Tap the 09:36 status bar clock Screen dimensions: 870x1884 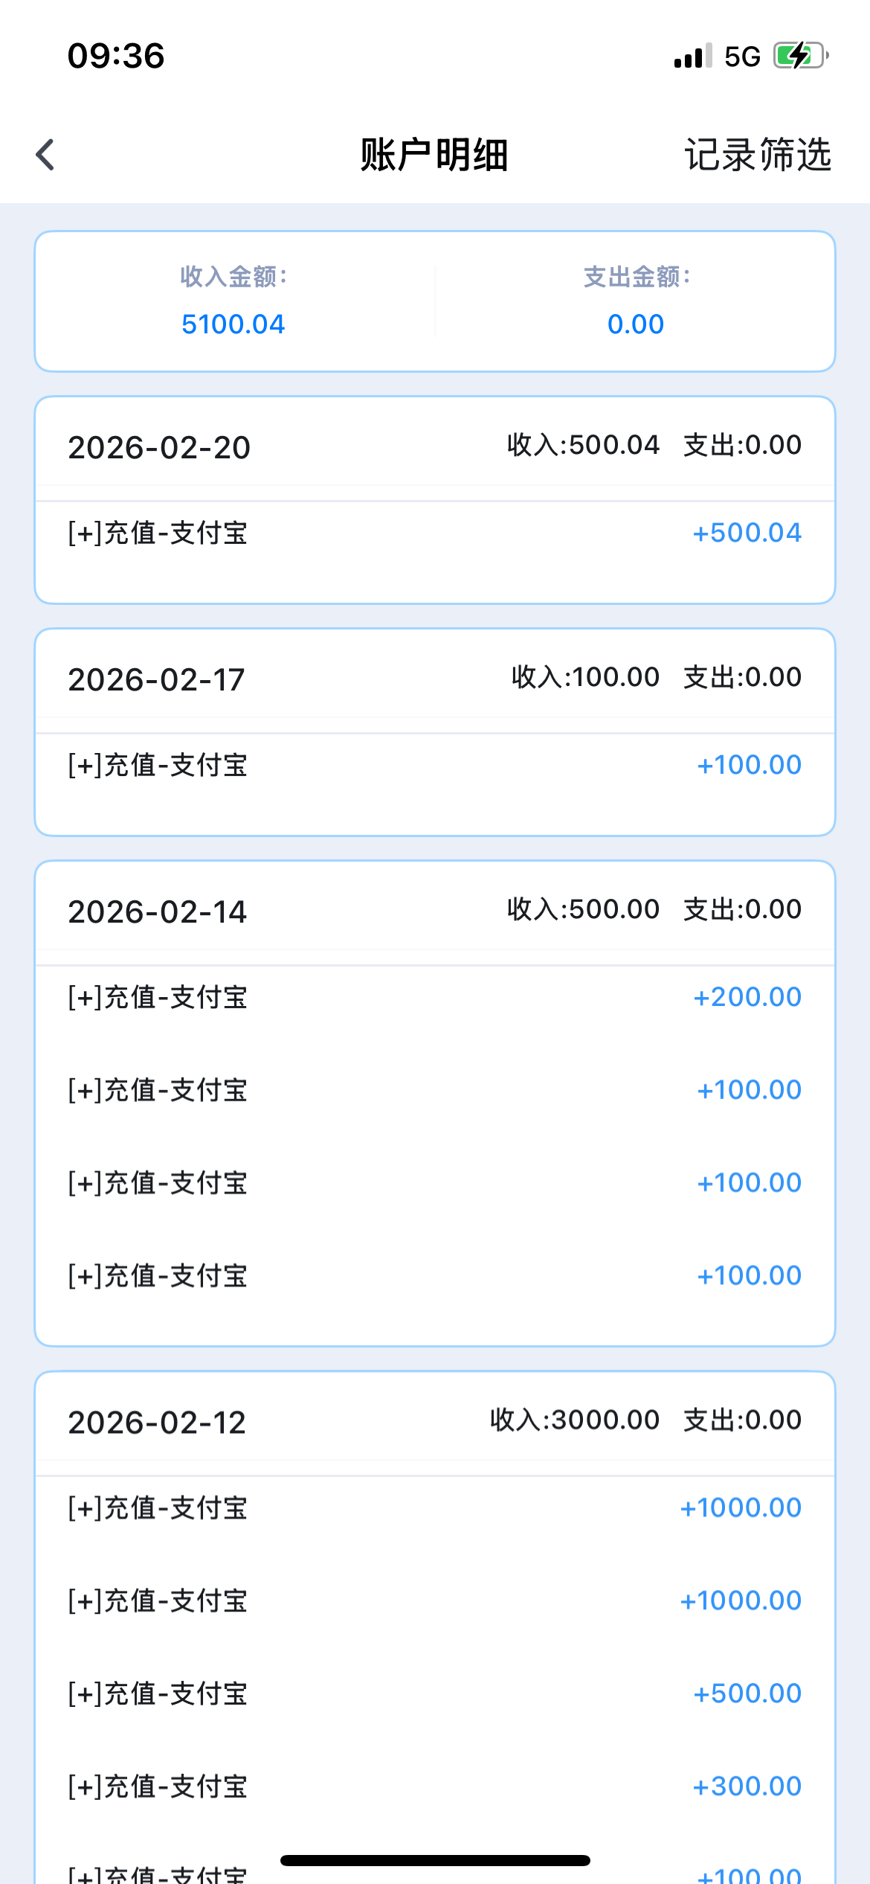116,56
